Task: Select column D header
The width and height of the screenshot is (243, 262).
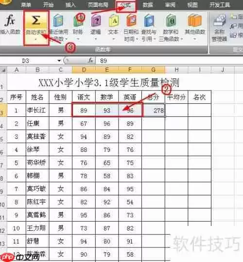Action: coord(84,70)
